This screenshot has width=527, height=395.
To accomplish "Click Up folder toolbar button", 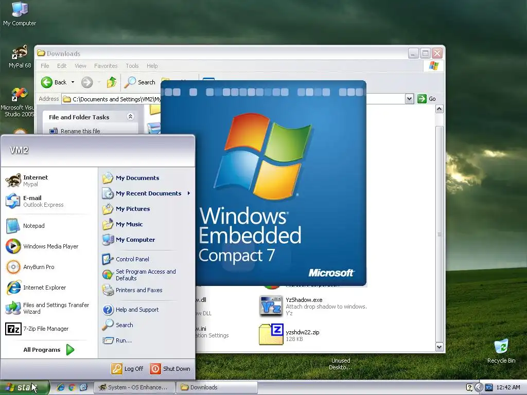I will [x=112, y=82].
